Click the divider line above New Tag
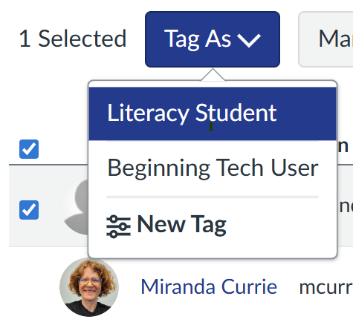This screenshot has height=322, width=353. pyautogui.click(x=213, y=197)
